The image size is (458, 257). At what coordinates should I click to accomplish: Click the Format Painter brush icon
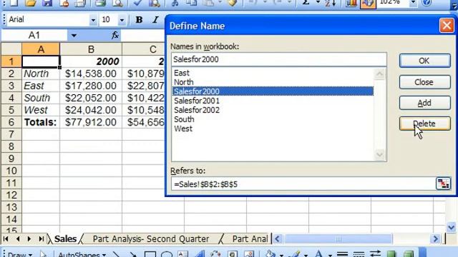click(232, 3)
